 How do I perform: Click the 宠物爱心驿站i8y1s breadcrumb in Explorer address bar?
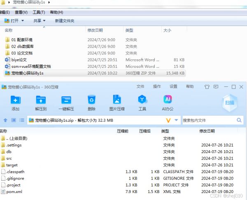(x=29, y=2)
